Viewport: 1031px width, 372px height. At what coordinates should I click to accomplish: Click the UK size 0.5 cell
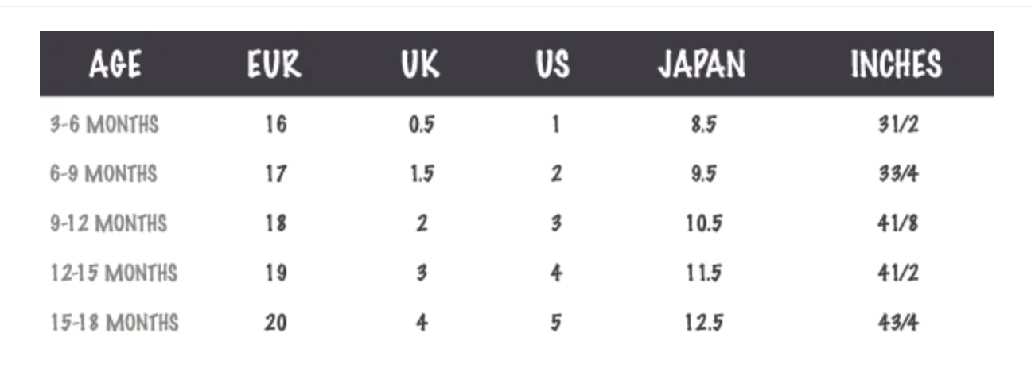click(422, 125)
